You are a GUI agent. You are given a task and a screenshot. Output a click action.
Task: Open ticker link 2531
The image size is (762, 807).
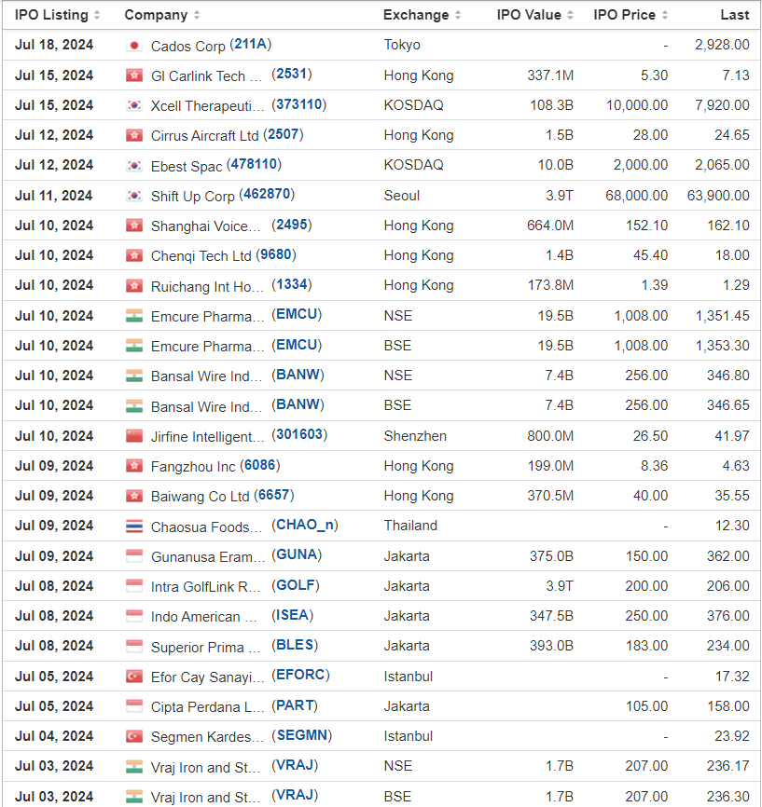292,75
